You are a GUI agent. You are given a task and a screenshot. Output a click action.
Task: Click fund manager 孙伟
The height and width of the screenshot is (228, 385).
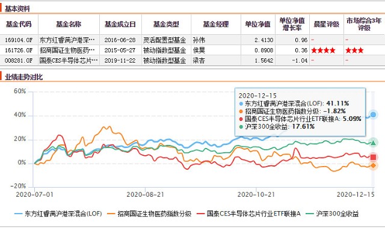point(199,40)
